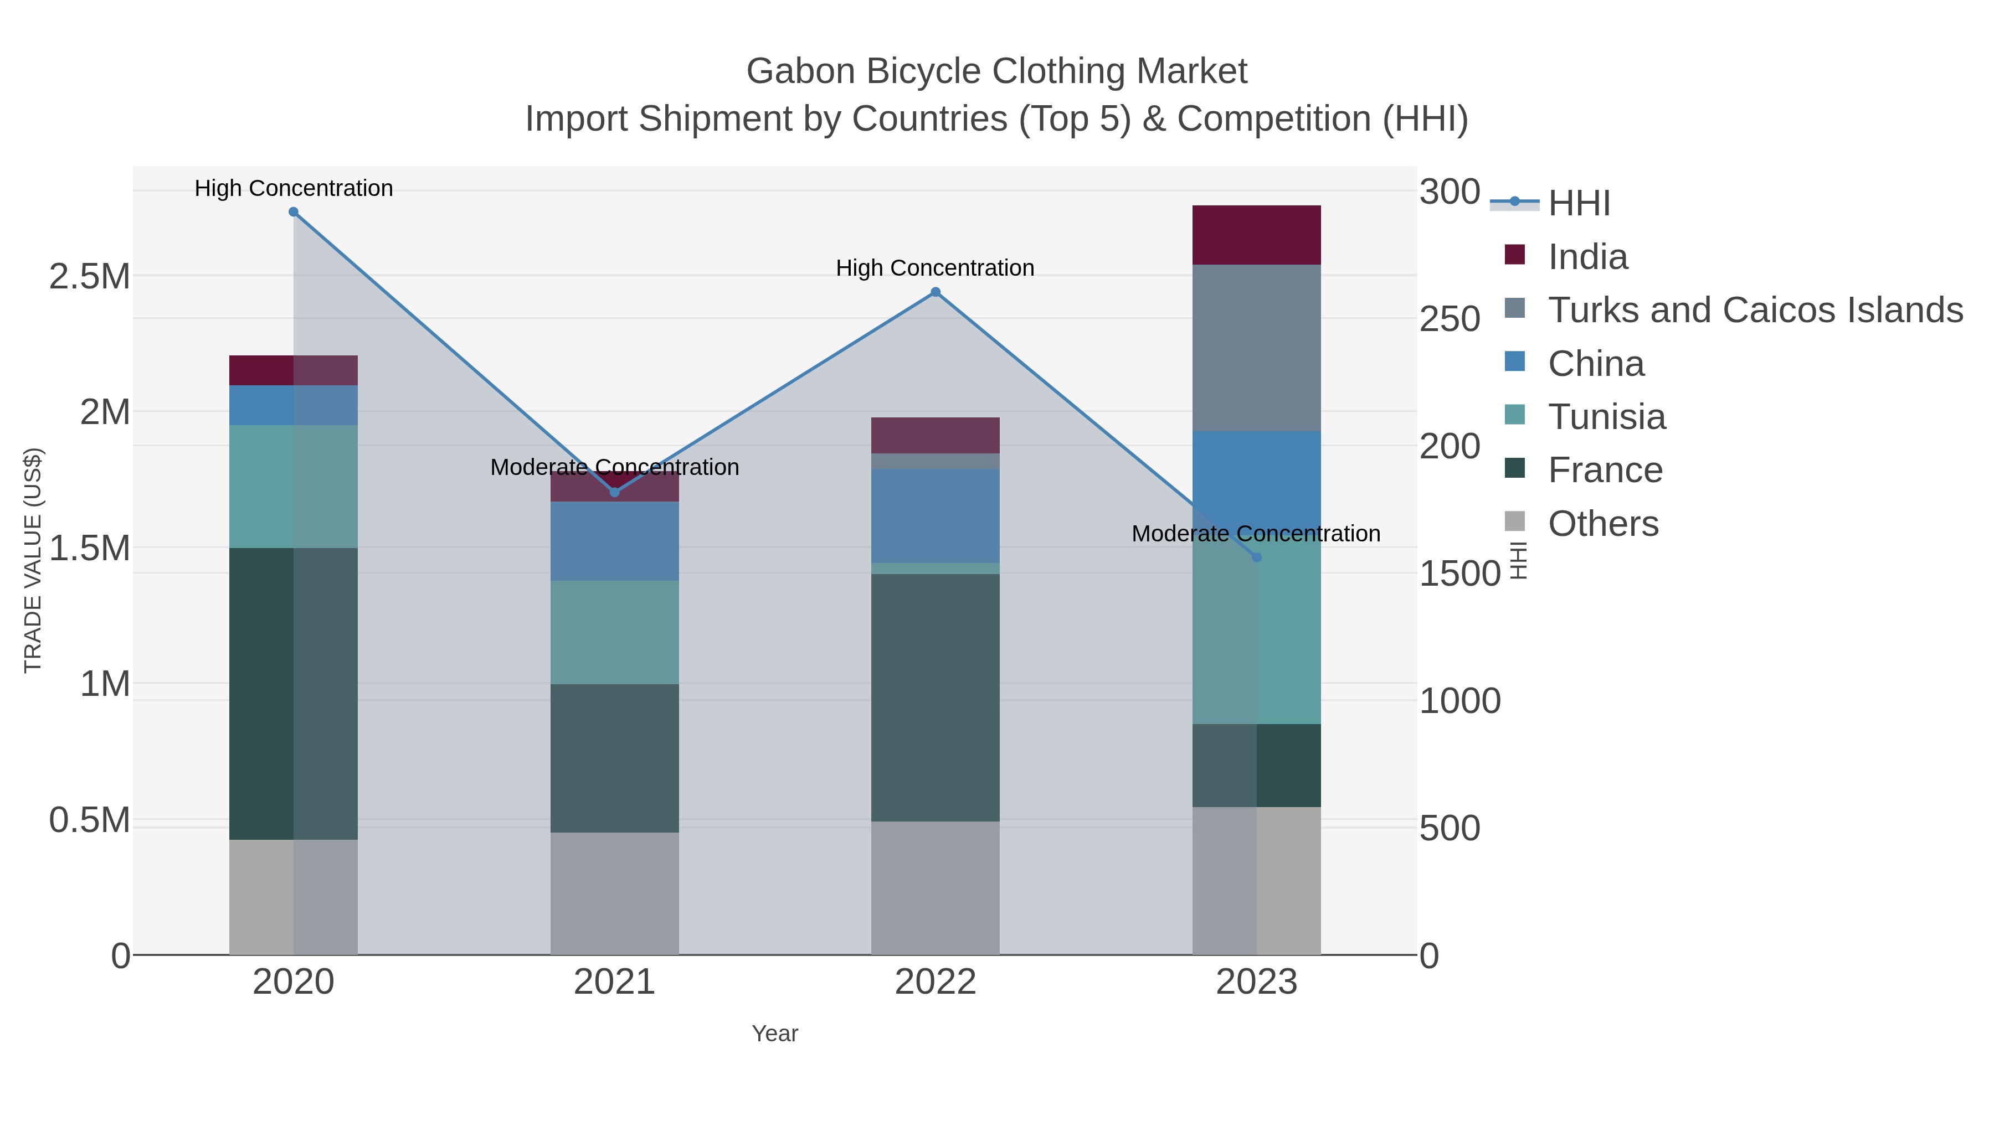
Task: Click the HHI line marker for 2022
Action: click(x=935, y=292)
